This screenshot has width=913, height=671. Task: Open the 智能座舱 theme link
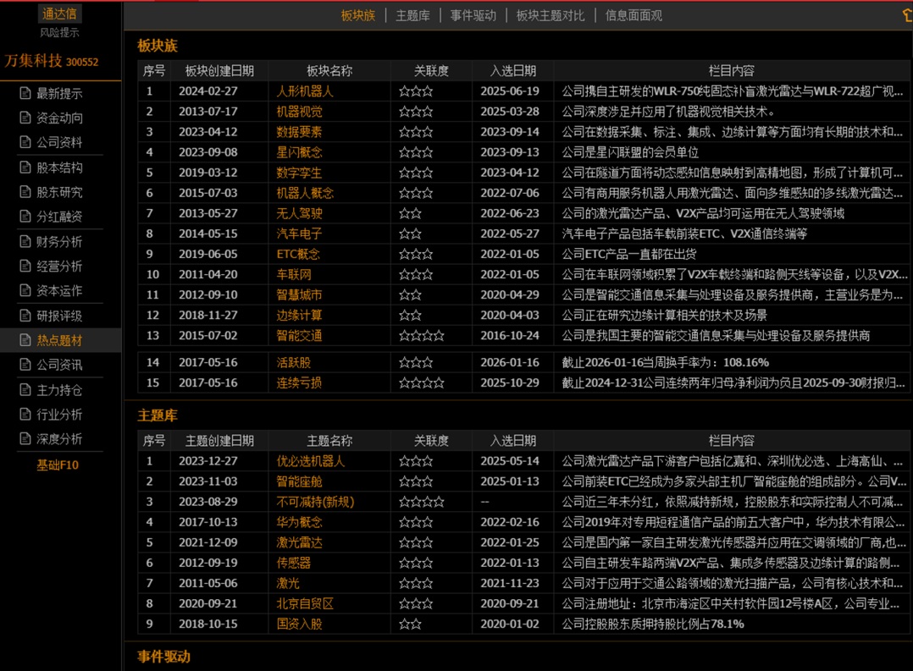299,481
